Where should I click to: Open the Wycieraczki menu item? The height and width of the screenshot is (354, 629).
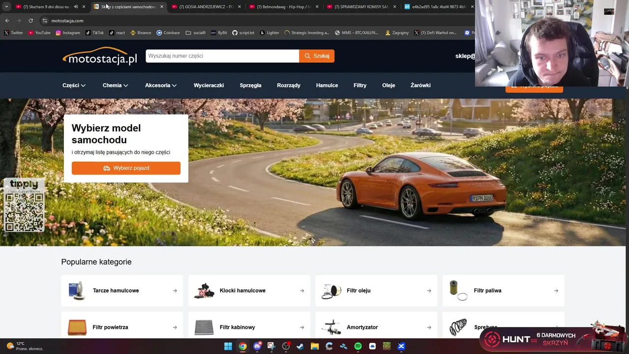pyautogui.click(x=209, y=86)
